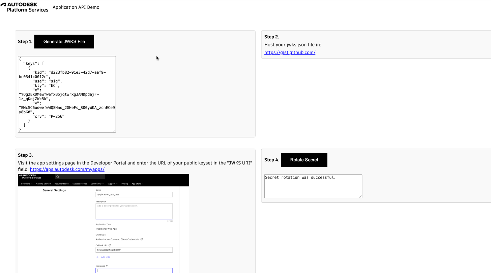Open the Pricing page from the navbar

click(x=125, y=184)
